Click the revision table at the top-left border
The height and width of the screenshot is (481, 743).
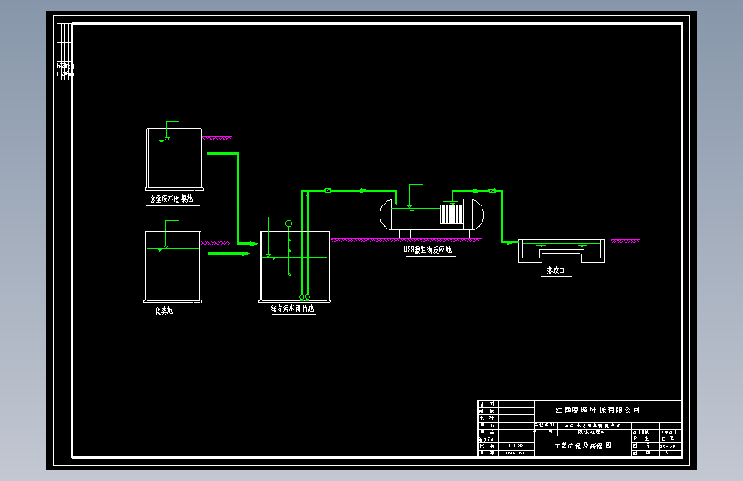pos(64,51)
